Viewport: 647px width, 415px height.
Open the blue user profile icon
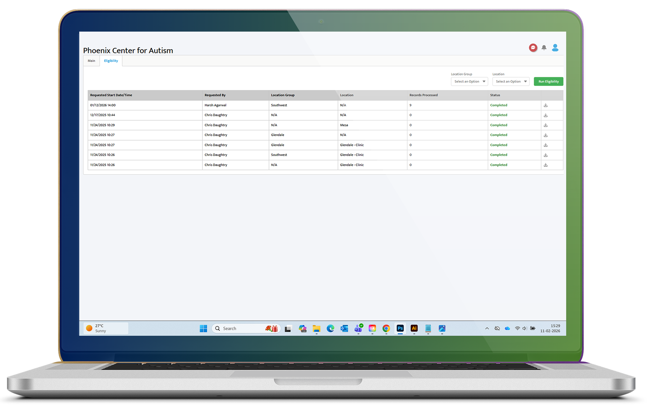pos(555,48)
